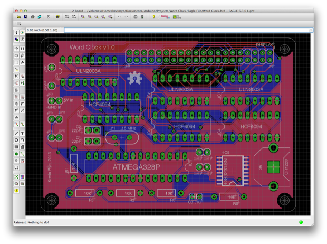The width and height of the screenshot is (327, 244).
Task: Select the Name tool
Action: [16, 97]
